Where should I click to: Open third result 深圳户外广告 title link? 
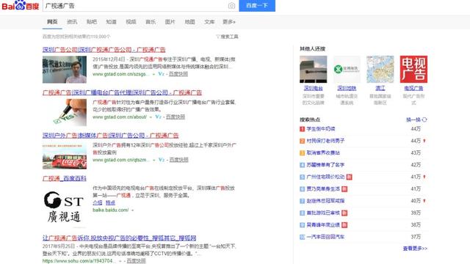[x=111, y=135]
